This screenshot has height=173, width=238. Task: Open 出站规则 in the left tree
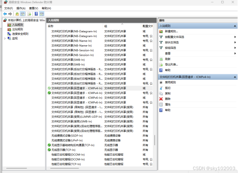point(15,29)
